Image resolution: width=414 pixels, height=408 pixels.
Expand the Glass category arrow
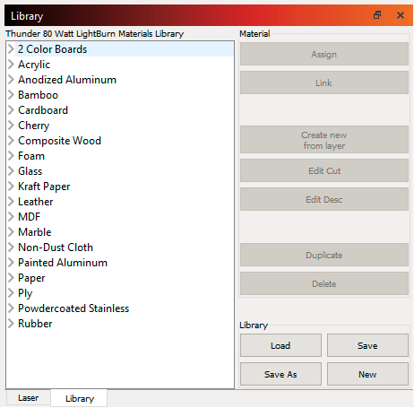click(11, 171)
